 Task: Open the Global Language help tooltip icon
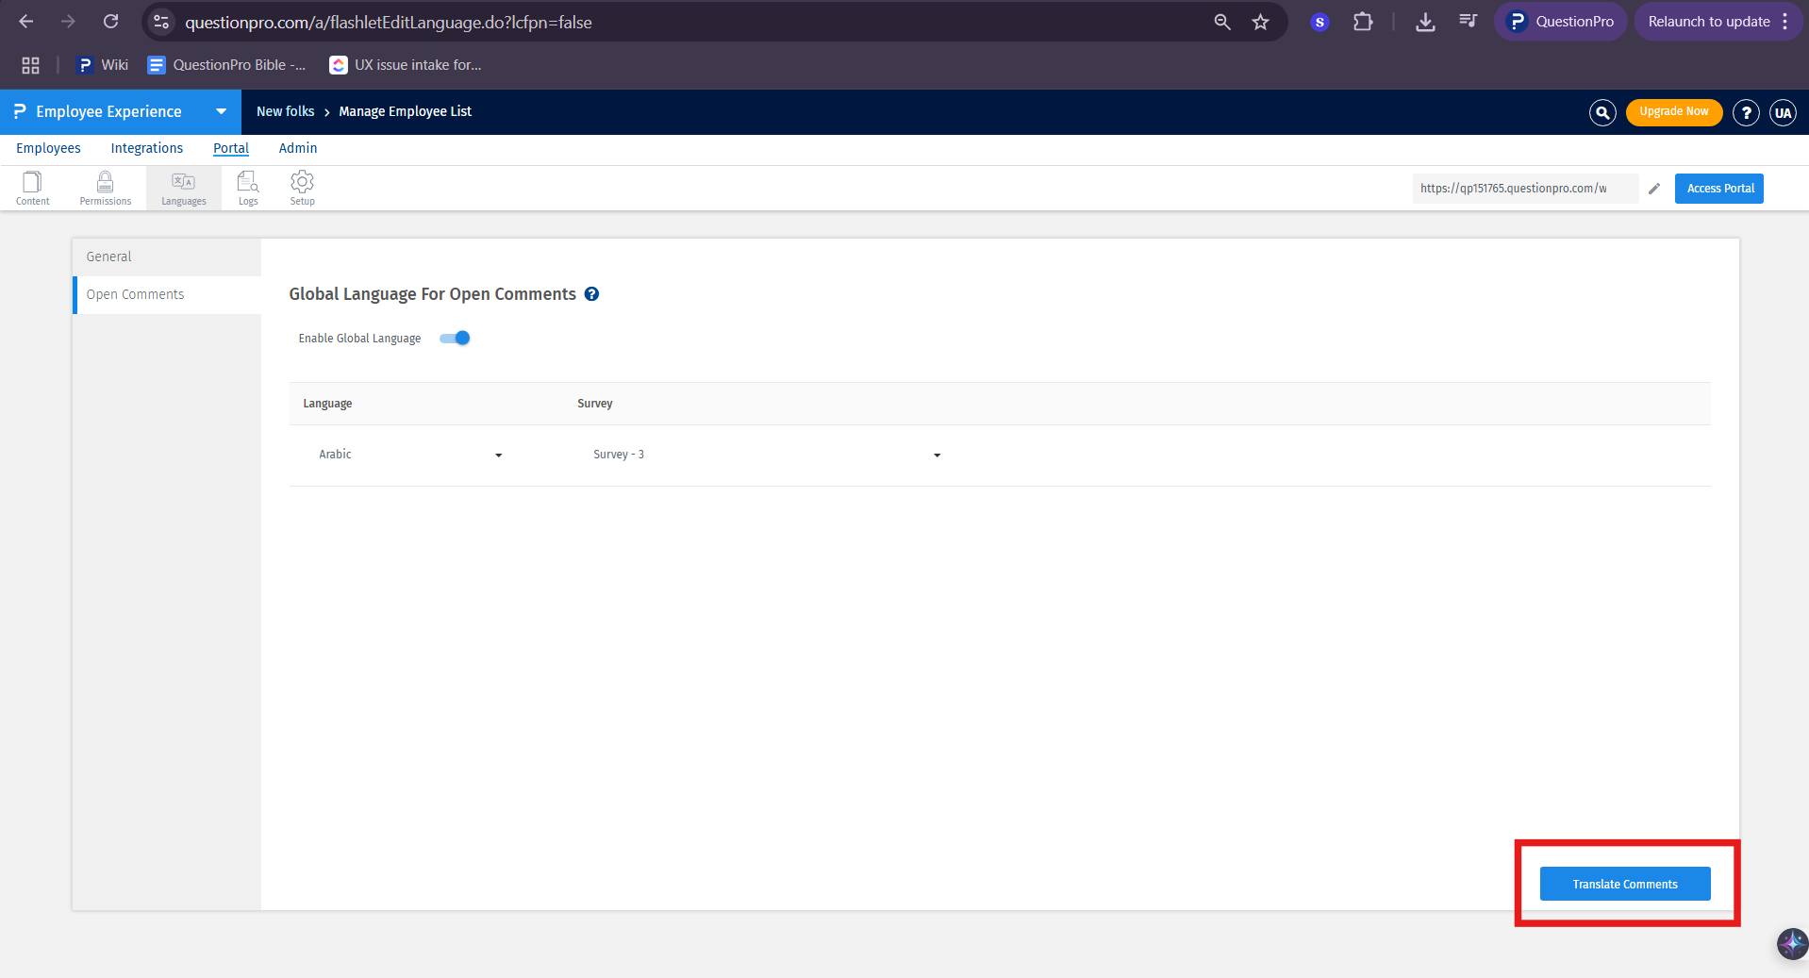[x=591, y=294]
